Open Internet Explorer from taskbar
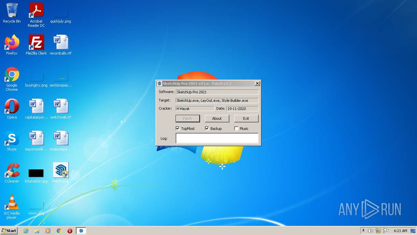Image resolution: width=417 pixels, height=235 pixels. (x=26, y=231)
